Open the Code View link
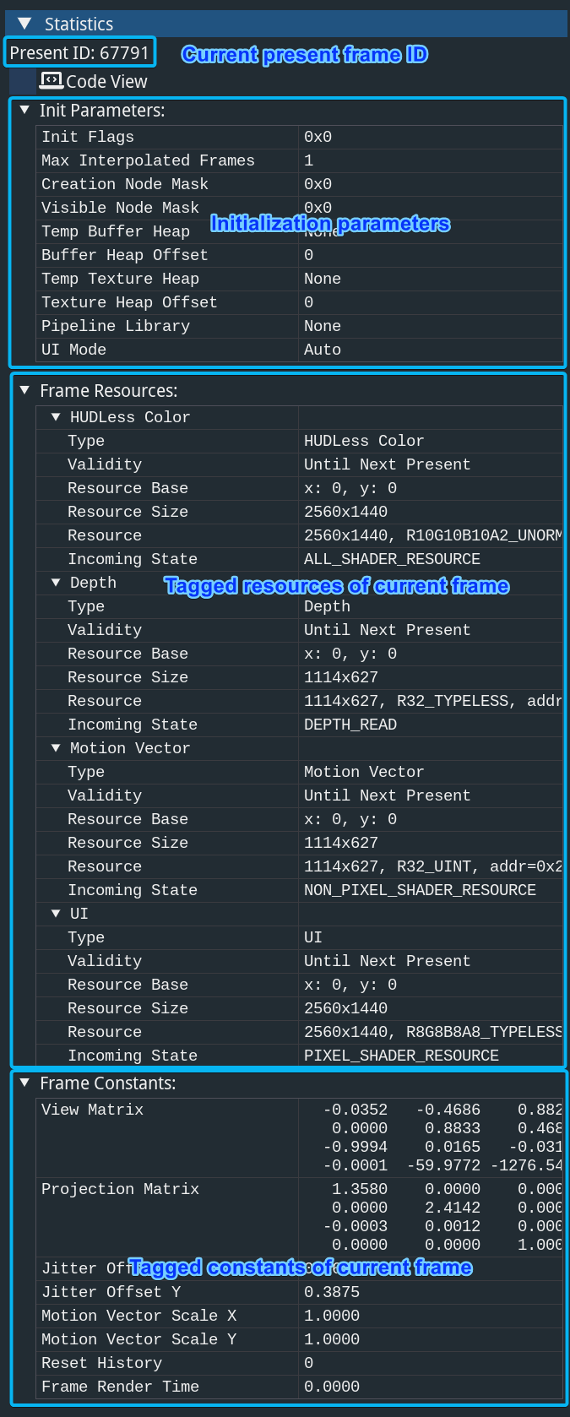The width and height of the screenshot is (570, 1417). coord(106,82)
